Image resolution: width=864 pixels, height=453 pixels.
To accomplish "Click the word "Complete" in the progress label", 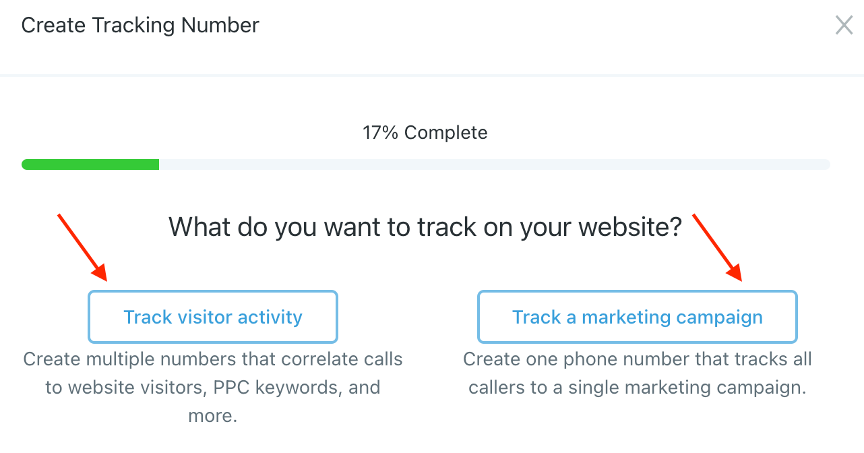I will (x=445, y=133).
